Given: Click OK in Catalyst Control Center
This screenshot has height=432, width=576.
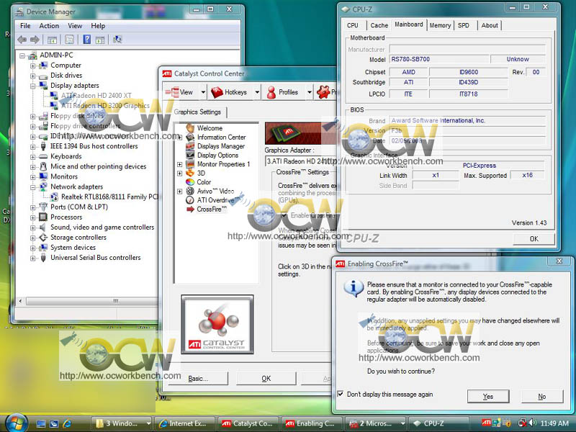Looking at the screenshot, I should (x=266, y=379).
